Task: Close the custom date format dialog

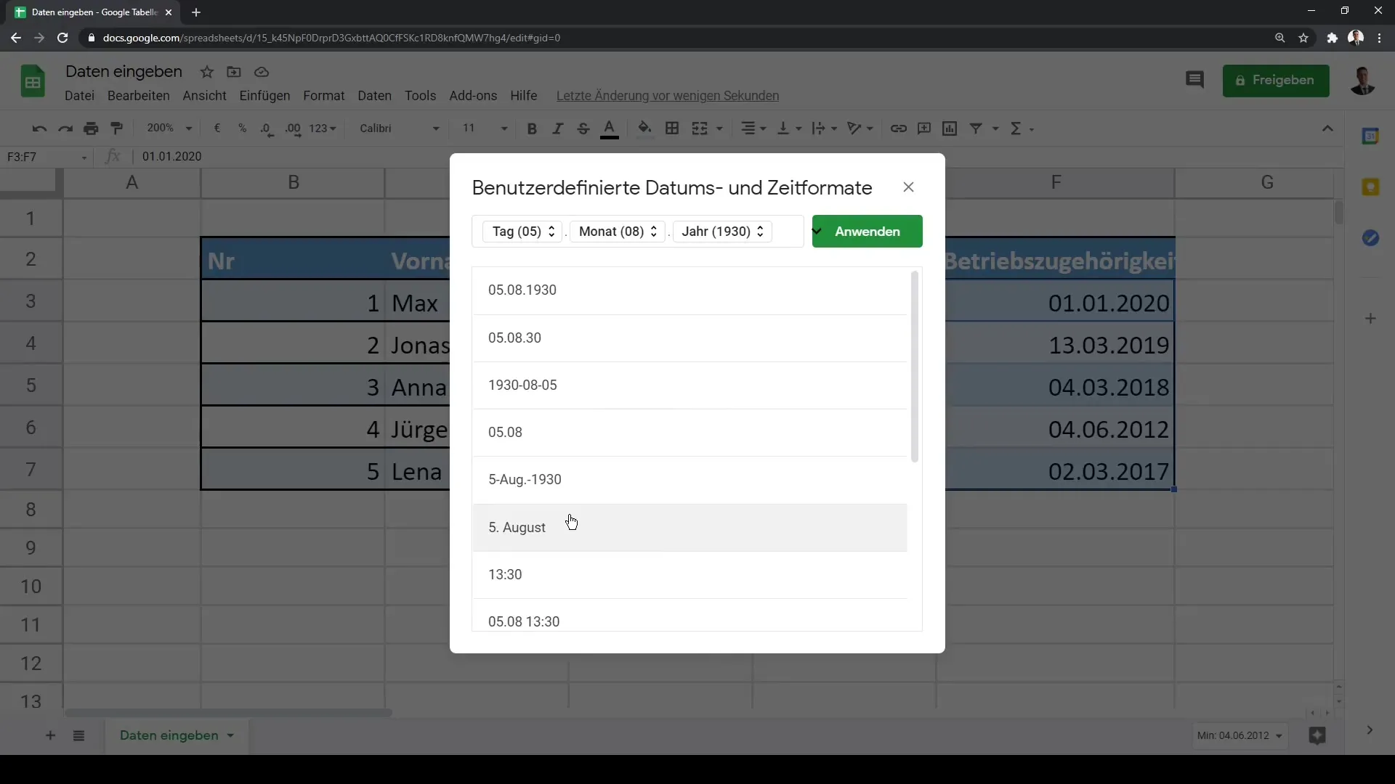Action: [x=908, y=187]
